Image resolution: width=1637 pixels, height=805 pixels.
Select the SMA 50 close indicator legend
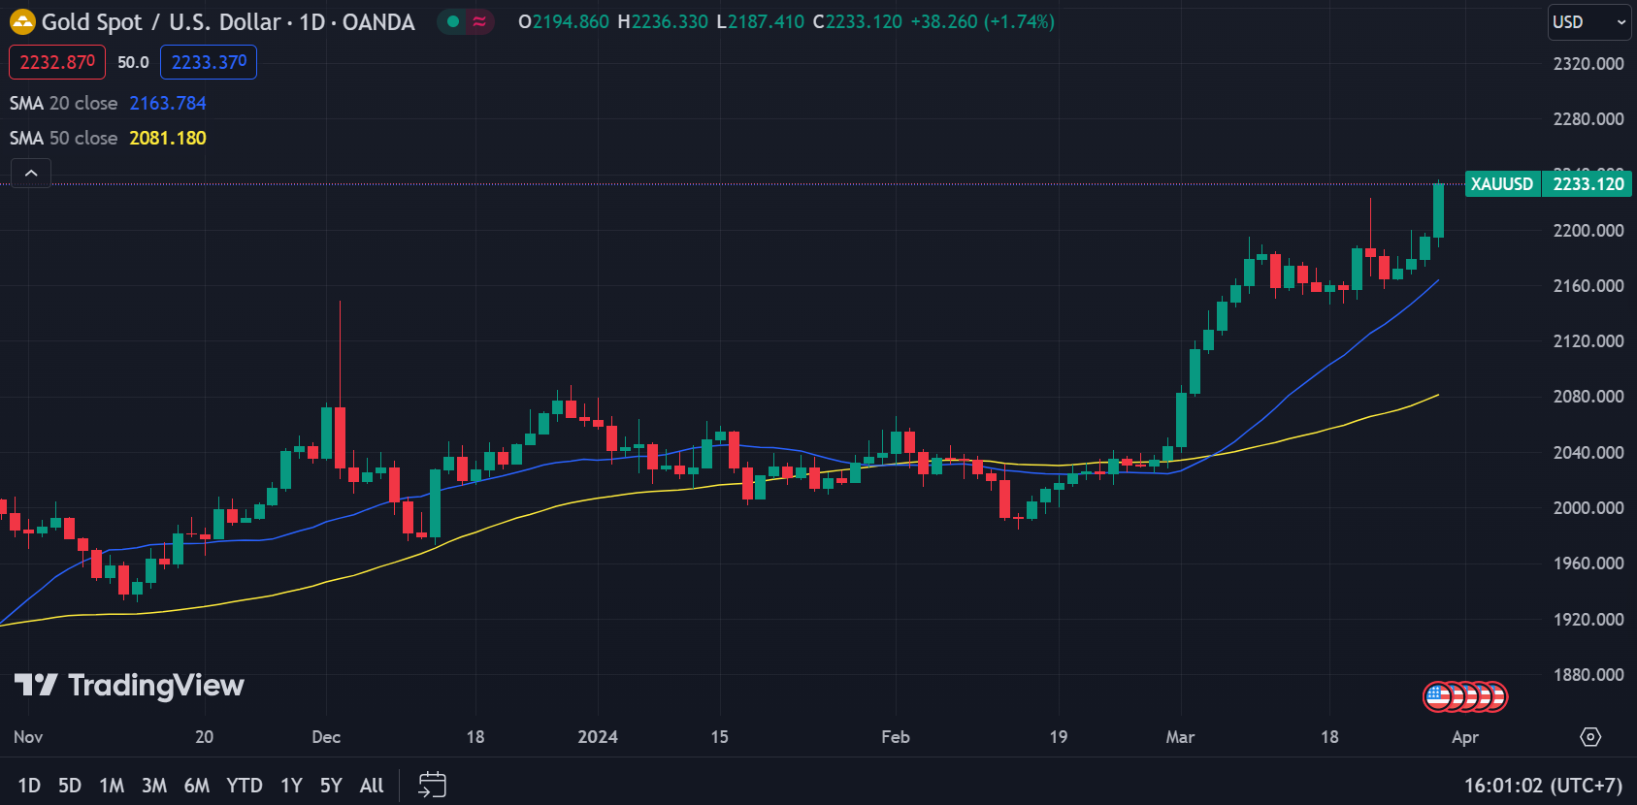pos(63,138)
